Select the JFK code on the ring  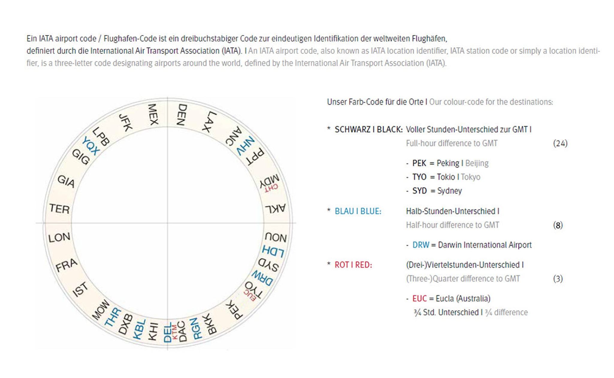click(x=126, y=122)
